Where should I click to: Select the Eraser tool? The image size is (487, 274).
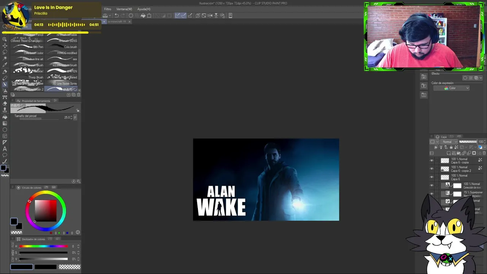click(x=5, y=104)
